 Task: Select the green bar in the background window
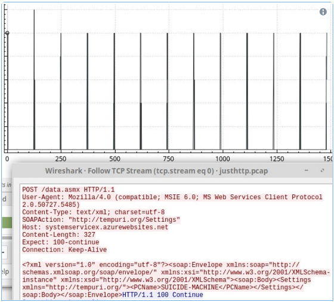coord(7,222)
